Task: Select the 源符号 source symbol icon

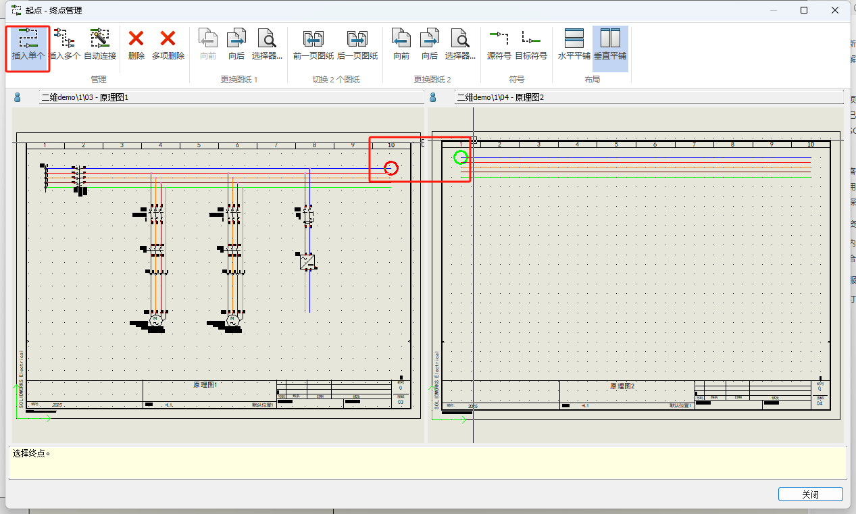Action: 499,45
